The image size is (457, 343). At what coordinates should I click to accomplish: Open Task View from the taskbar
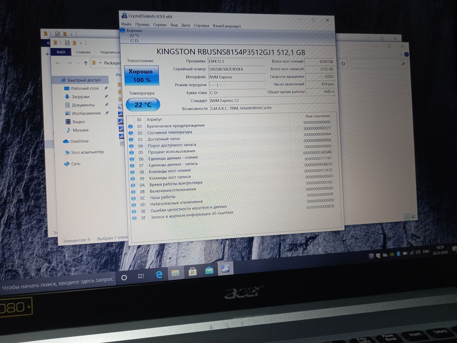point(141,276)
